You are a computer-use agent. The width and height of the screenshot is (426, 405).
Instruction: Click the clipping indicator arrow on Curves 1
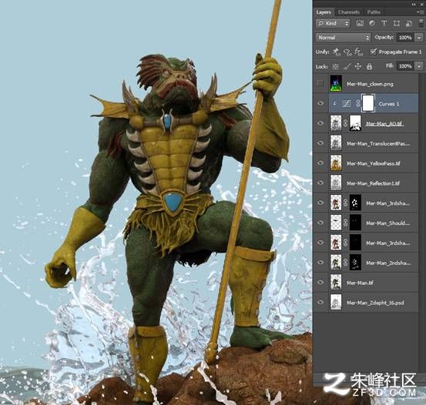coord(334,103)
